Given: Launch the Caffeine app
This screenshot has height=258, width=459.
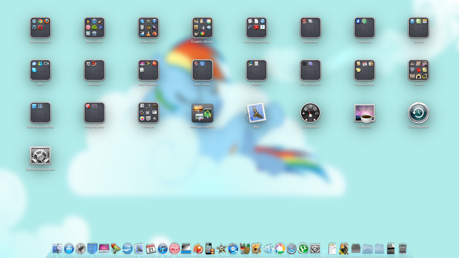Looking at the screenshot, I should tap(364, 113).
